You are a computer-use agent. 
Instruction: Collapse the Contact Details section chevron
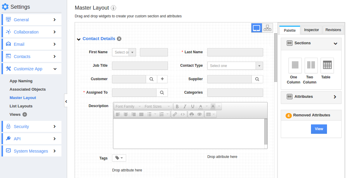79,39
